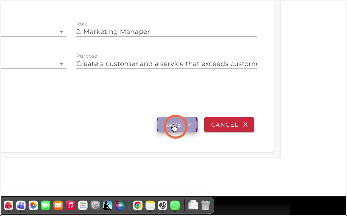The image size is (347, 216).
Task: Open WhatsApp from the dock
Action: point(175,205)
